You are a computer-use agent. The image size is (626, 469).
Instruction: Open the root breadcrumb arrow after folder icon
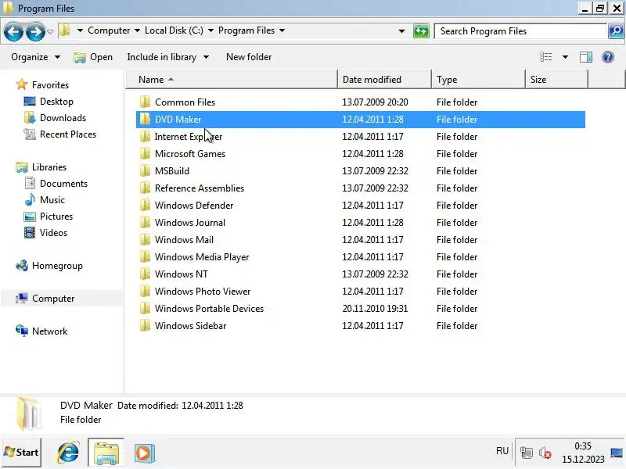click(80, 30)
